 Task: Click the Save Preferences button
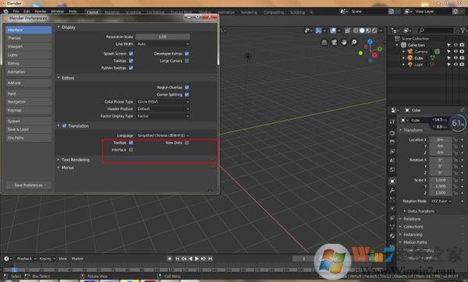[28, 185]
